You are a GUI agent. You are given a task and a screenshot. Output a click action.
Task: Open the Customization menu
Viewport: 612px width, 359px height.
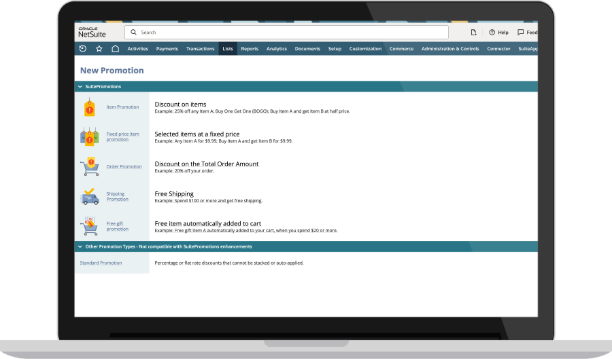365,49
